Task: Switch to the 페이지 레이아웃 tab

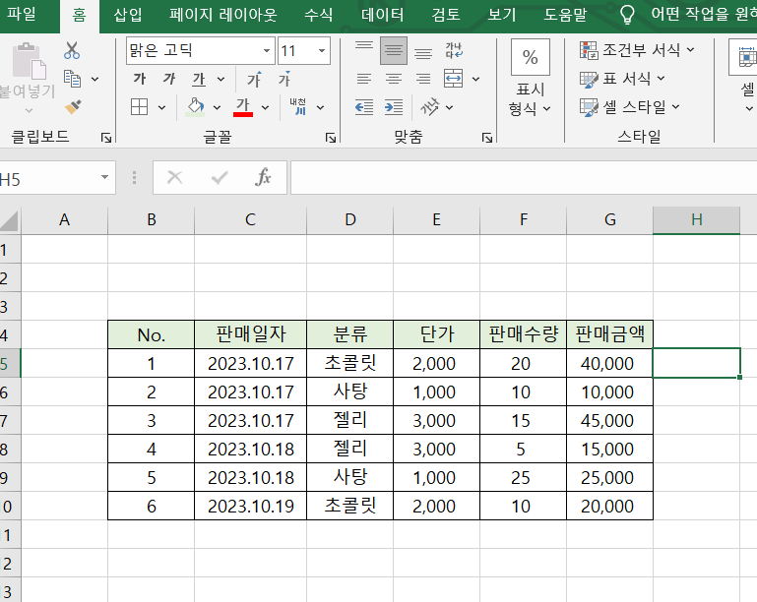Action: coord(223,15)
